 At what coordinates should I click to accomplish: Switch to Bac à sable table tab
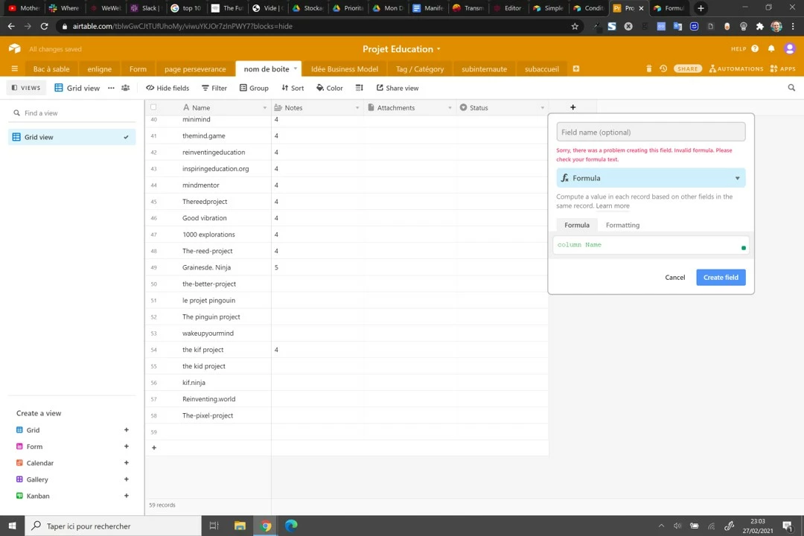[x=51, y=68]
